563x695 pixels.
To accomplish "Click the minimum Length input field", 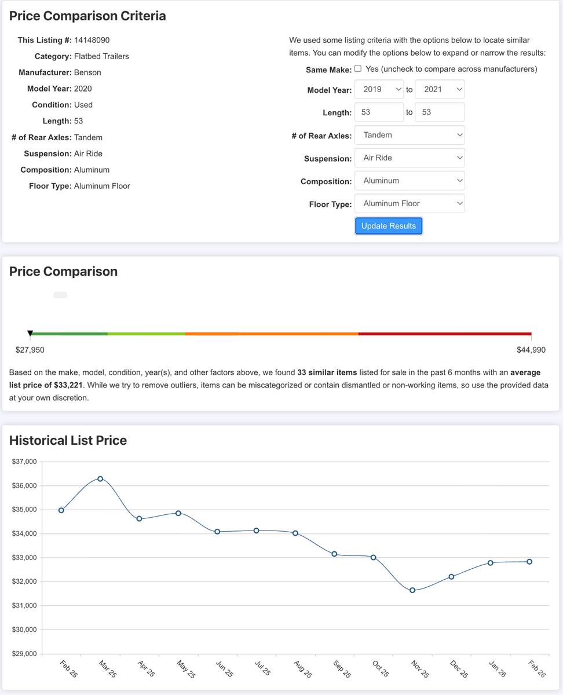I will [x=379, y=112].
